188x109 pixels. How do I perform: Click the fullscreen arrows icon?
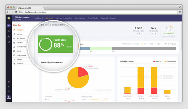(x=180, y=7)
